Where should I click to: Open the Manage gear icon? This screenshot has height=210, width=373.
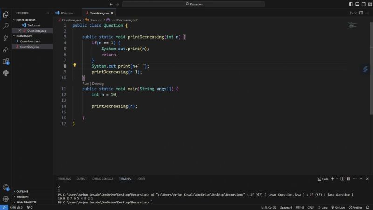[x=6, y=199]
